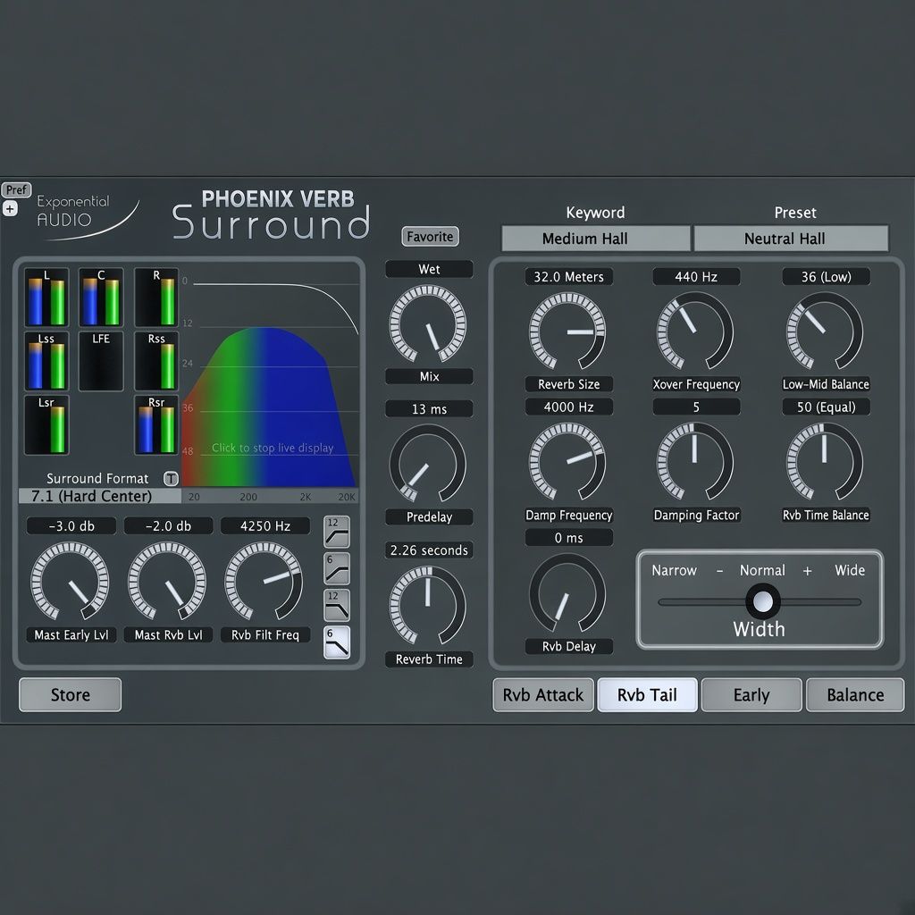
Task: Click the Wet value field above Mix
Action: click(429, 269)
